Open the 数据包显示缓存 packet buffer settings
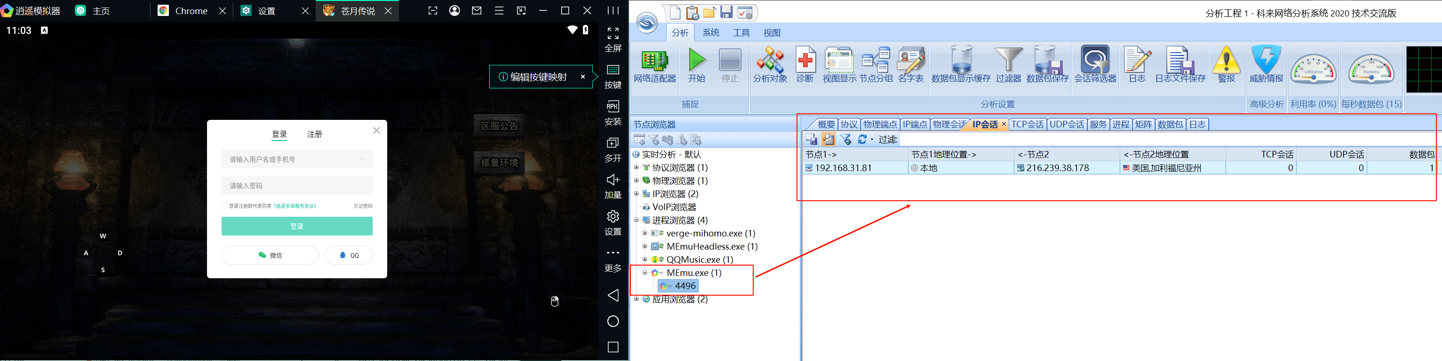 point(961,65)
